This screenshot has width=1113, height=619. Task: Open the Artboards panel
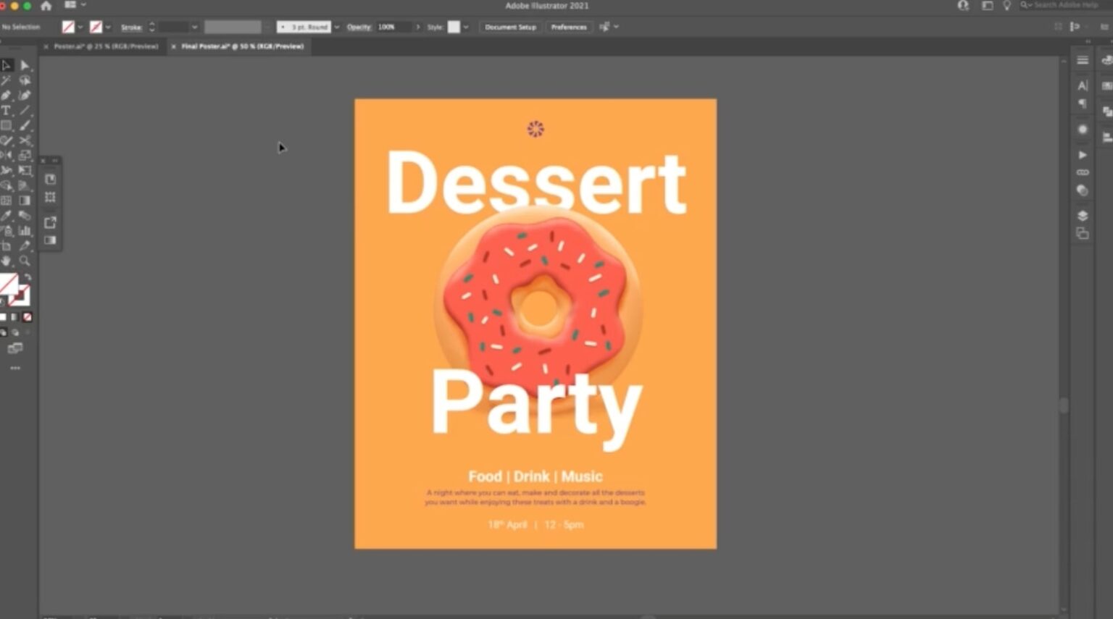(1083, 233)
